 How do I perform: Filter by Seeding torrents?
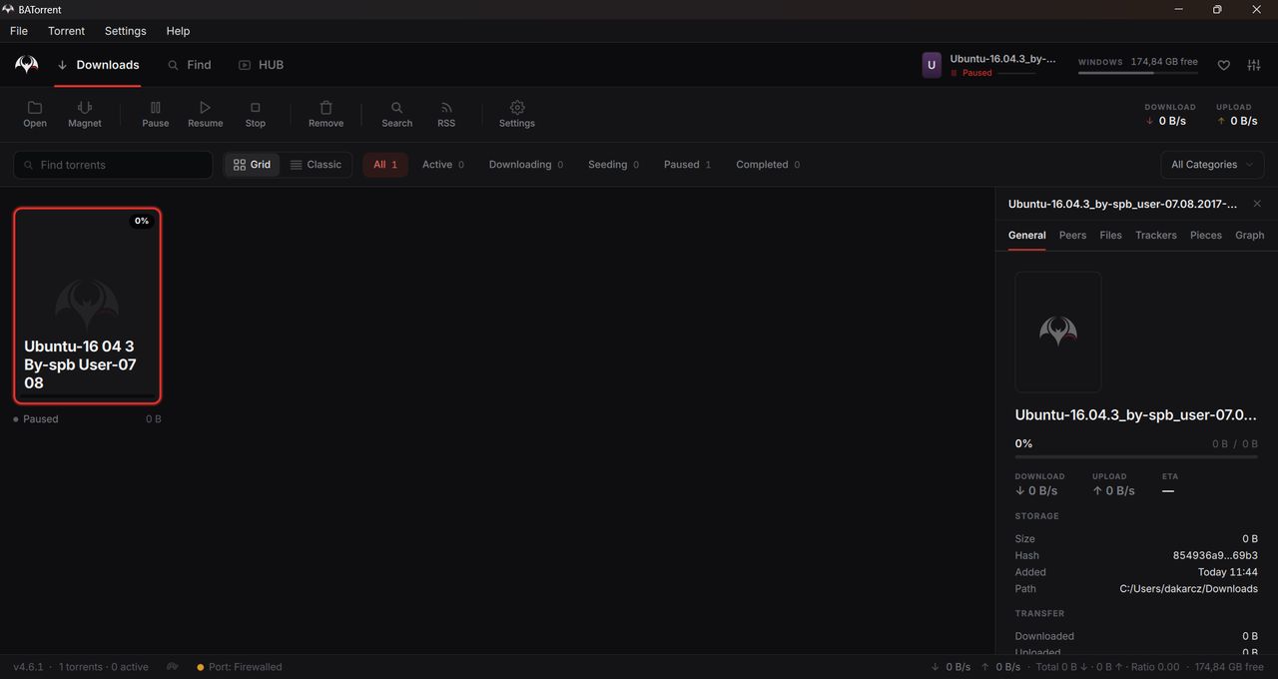click(x=613, y=165)
